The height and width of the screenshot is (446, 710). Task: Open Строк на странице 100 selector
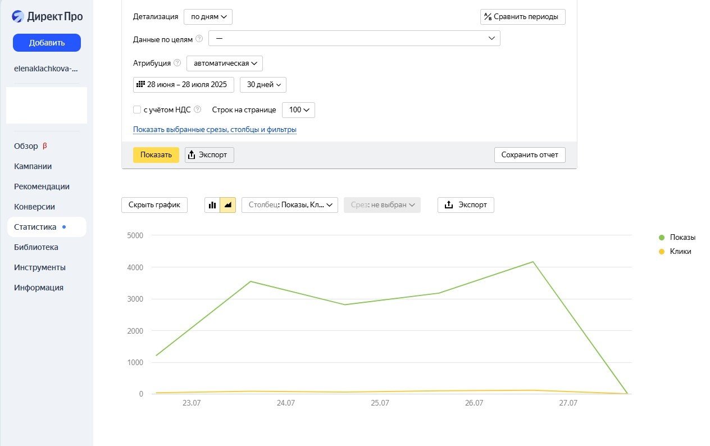298,110
